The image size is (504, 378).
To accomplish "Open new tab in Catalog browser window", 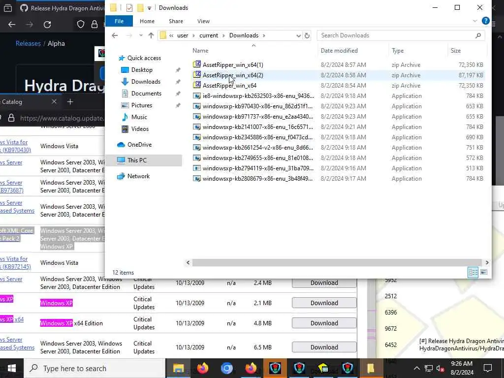I will 70,102.
